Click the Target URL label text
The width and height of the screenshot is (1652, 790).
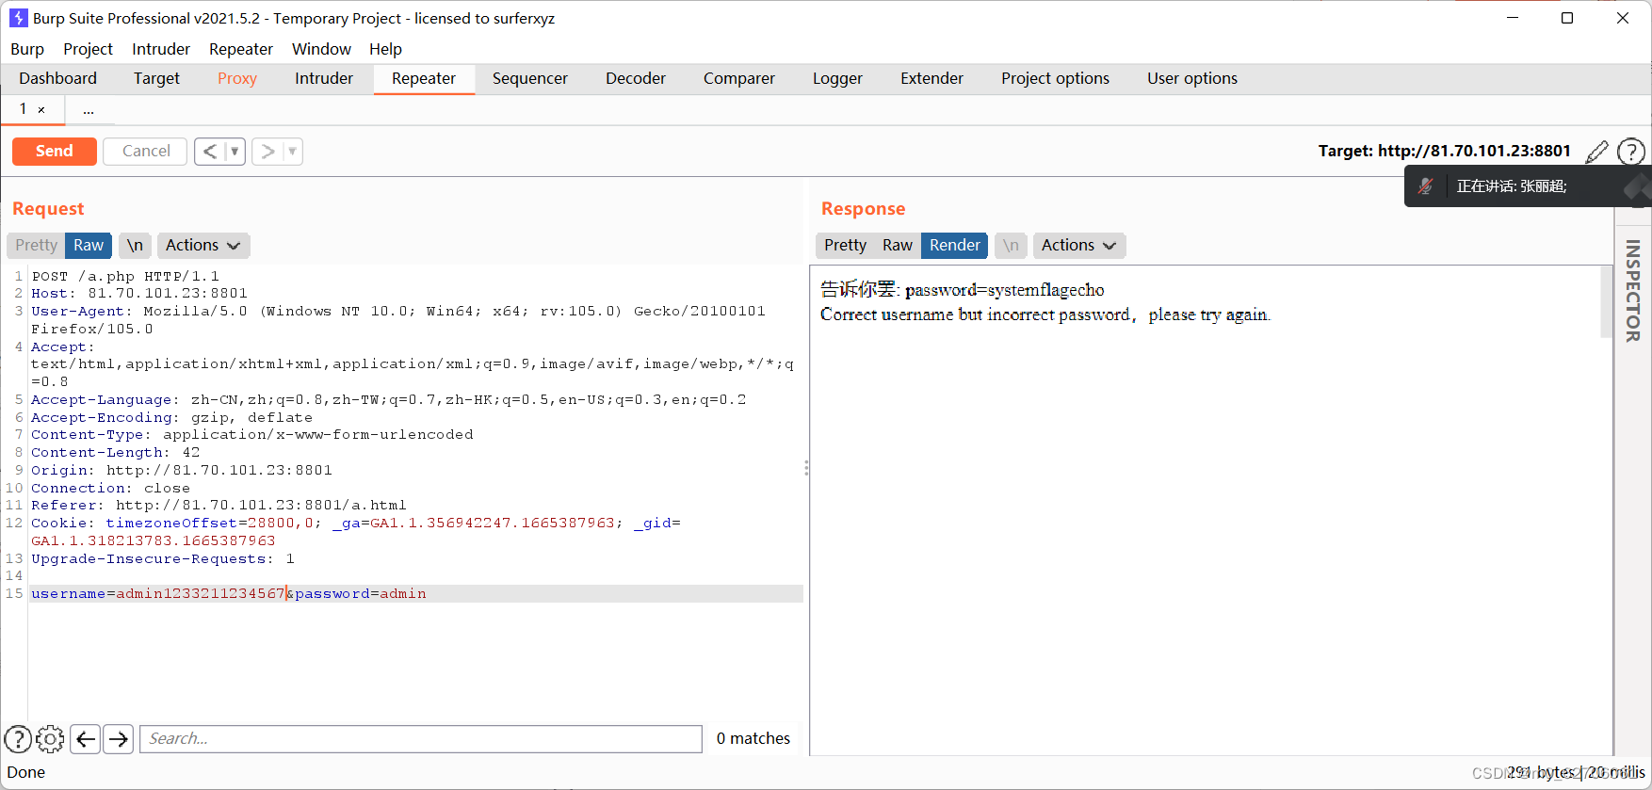click(x=1444, y=151)
